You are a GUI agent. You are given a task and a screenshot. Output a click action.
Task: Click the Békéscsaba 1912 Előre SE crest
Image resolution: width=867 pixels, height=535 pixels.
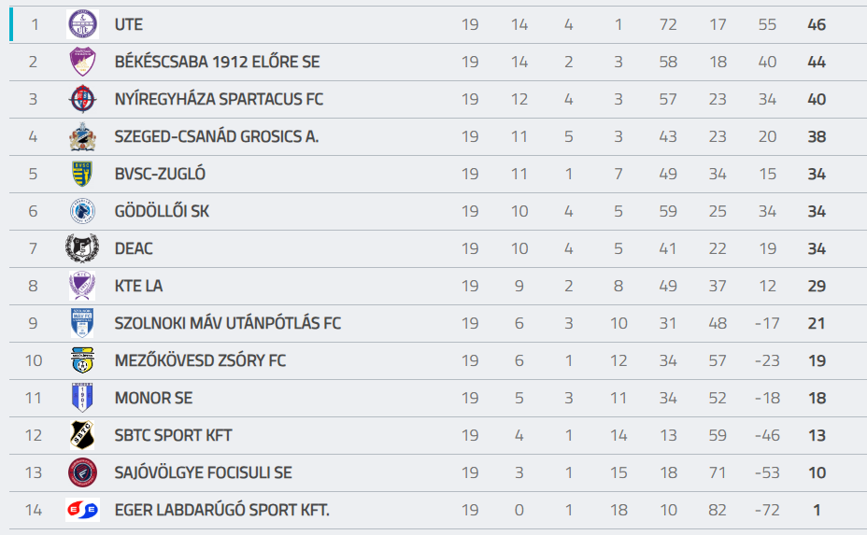(x=82, y=62)
